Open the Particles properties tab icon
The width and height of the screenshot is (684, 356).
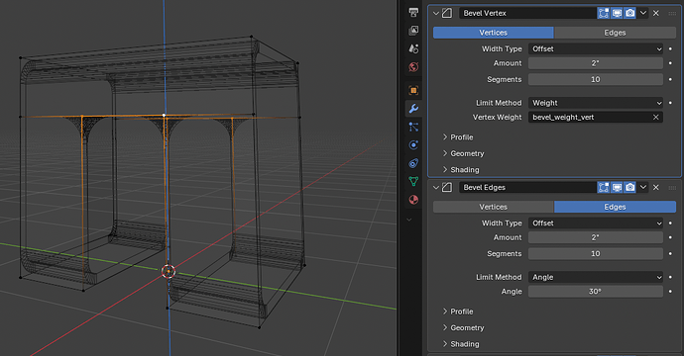coord(413,127)
